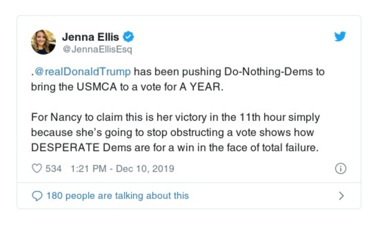The image size is (378, 232).
Task: Open Jenna Ellis profile photo
Action: click(44, 42)
